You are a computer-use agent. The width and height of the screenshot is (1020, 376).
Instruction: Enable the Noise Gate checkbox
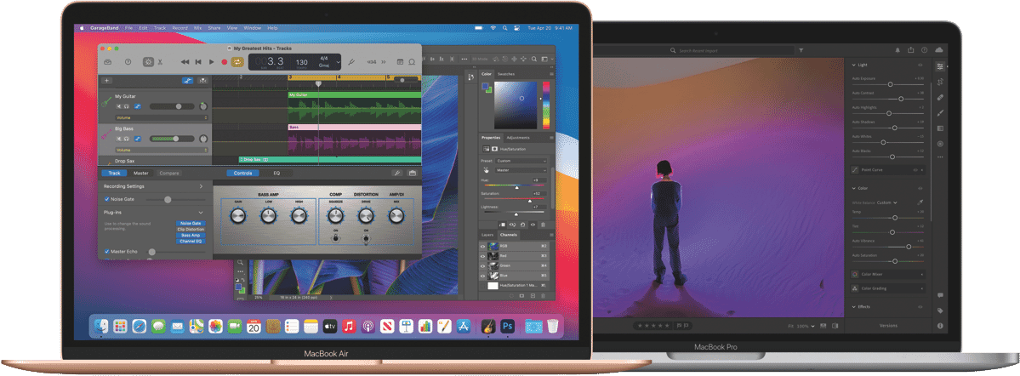pyautogui.click(x=106, y=199)
